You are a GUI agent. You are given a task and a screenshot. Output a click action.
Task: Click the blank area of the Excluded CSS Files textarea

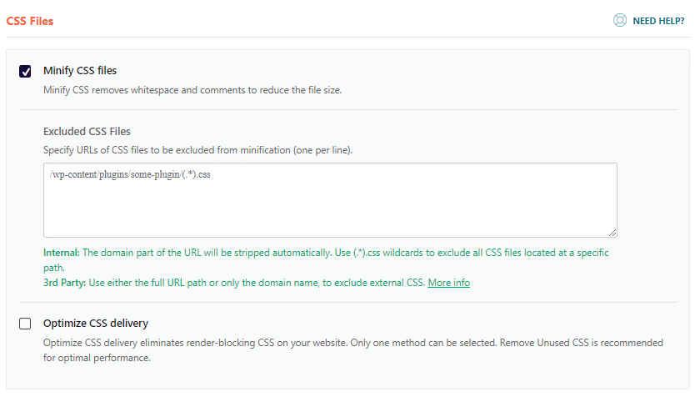(x=330, y=209)
